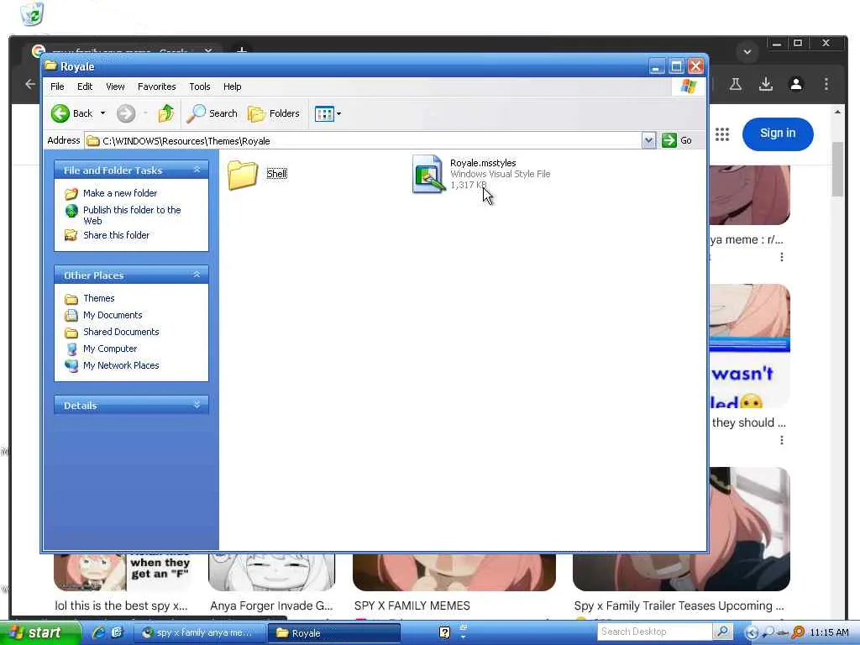
Task: Click the Start button
Action: 39,632
